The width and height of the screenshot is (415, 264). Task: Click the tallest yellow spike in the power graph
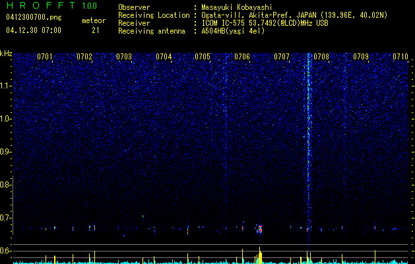(260, 255)
